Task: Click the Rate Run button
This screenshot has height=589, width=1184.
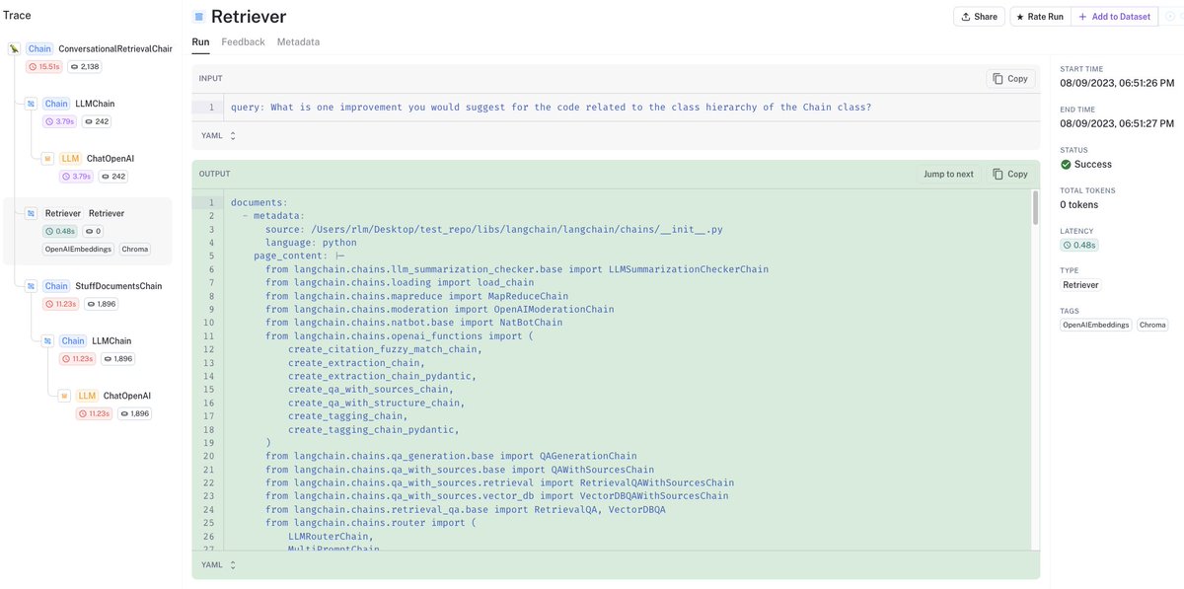Action: [1039, 17]
